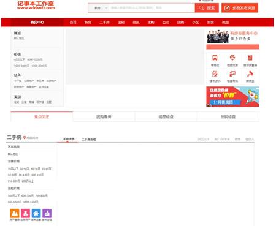Image resolution: width=276 pixels, height=226 pixels.
Task: Switch to the 热销楼盘 tab
Action: (x=228, y=116)
